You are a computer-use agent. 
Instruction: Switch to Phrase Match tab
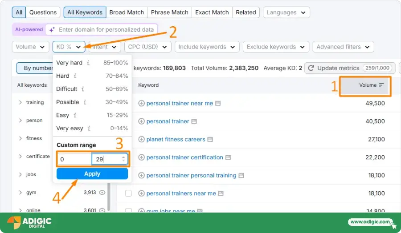pos(170,12)
